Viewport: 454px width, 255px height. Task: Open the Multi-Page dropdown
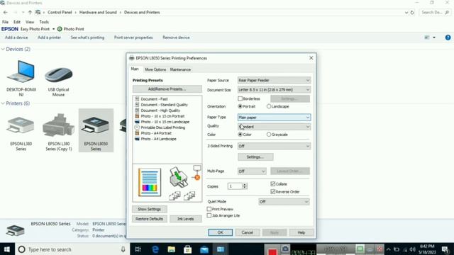(252, 171)
